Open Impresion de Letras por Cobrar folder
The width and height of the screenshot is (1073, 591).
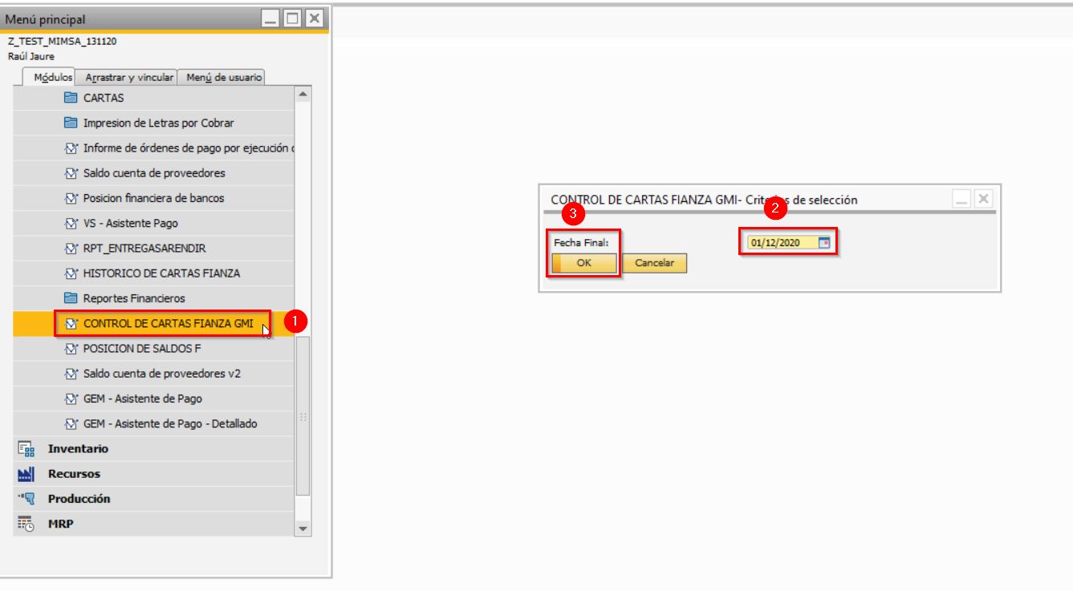158,123
